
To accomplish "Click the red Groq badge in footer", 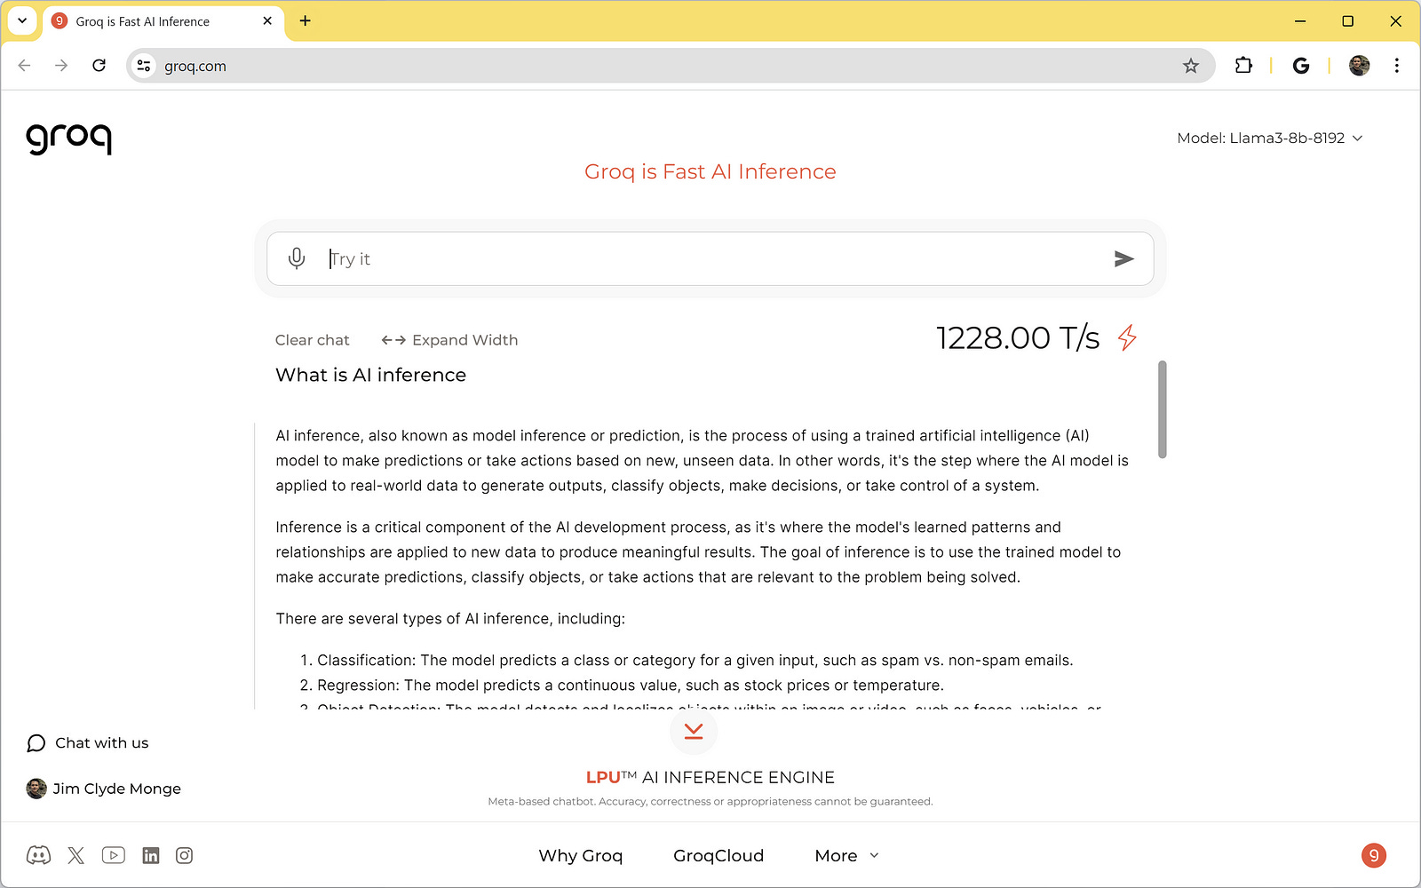I will coord(1374,855).
